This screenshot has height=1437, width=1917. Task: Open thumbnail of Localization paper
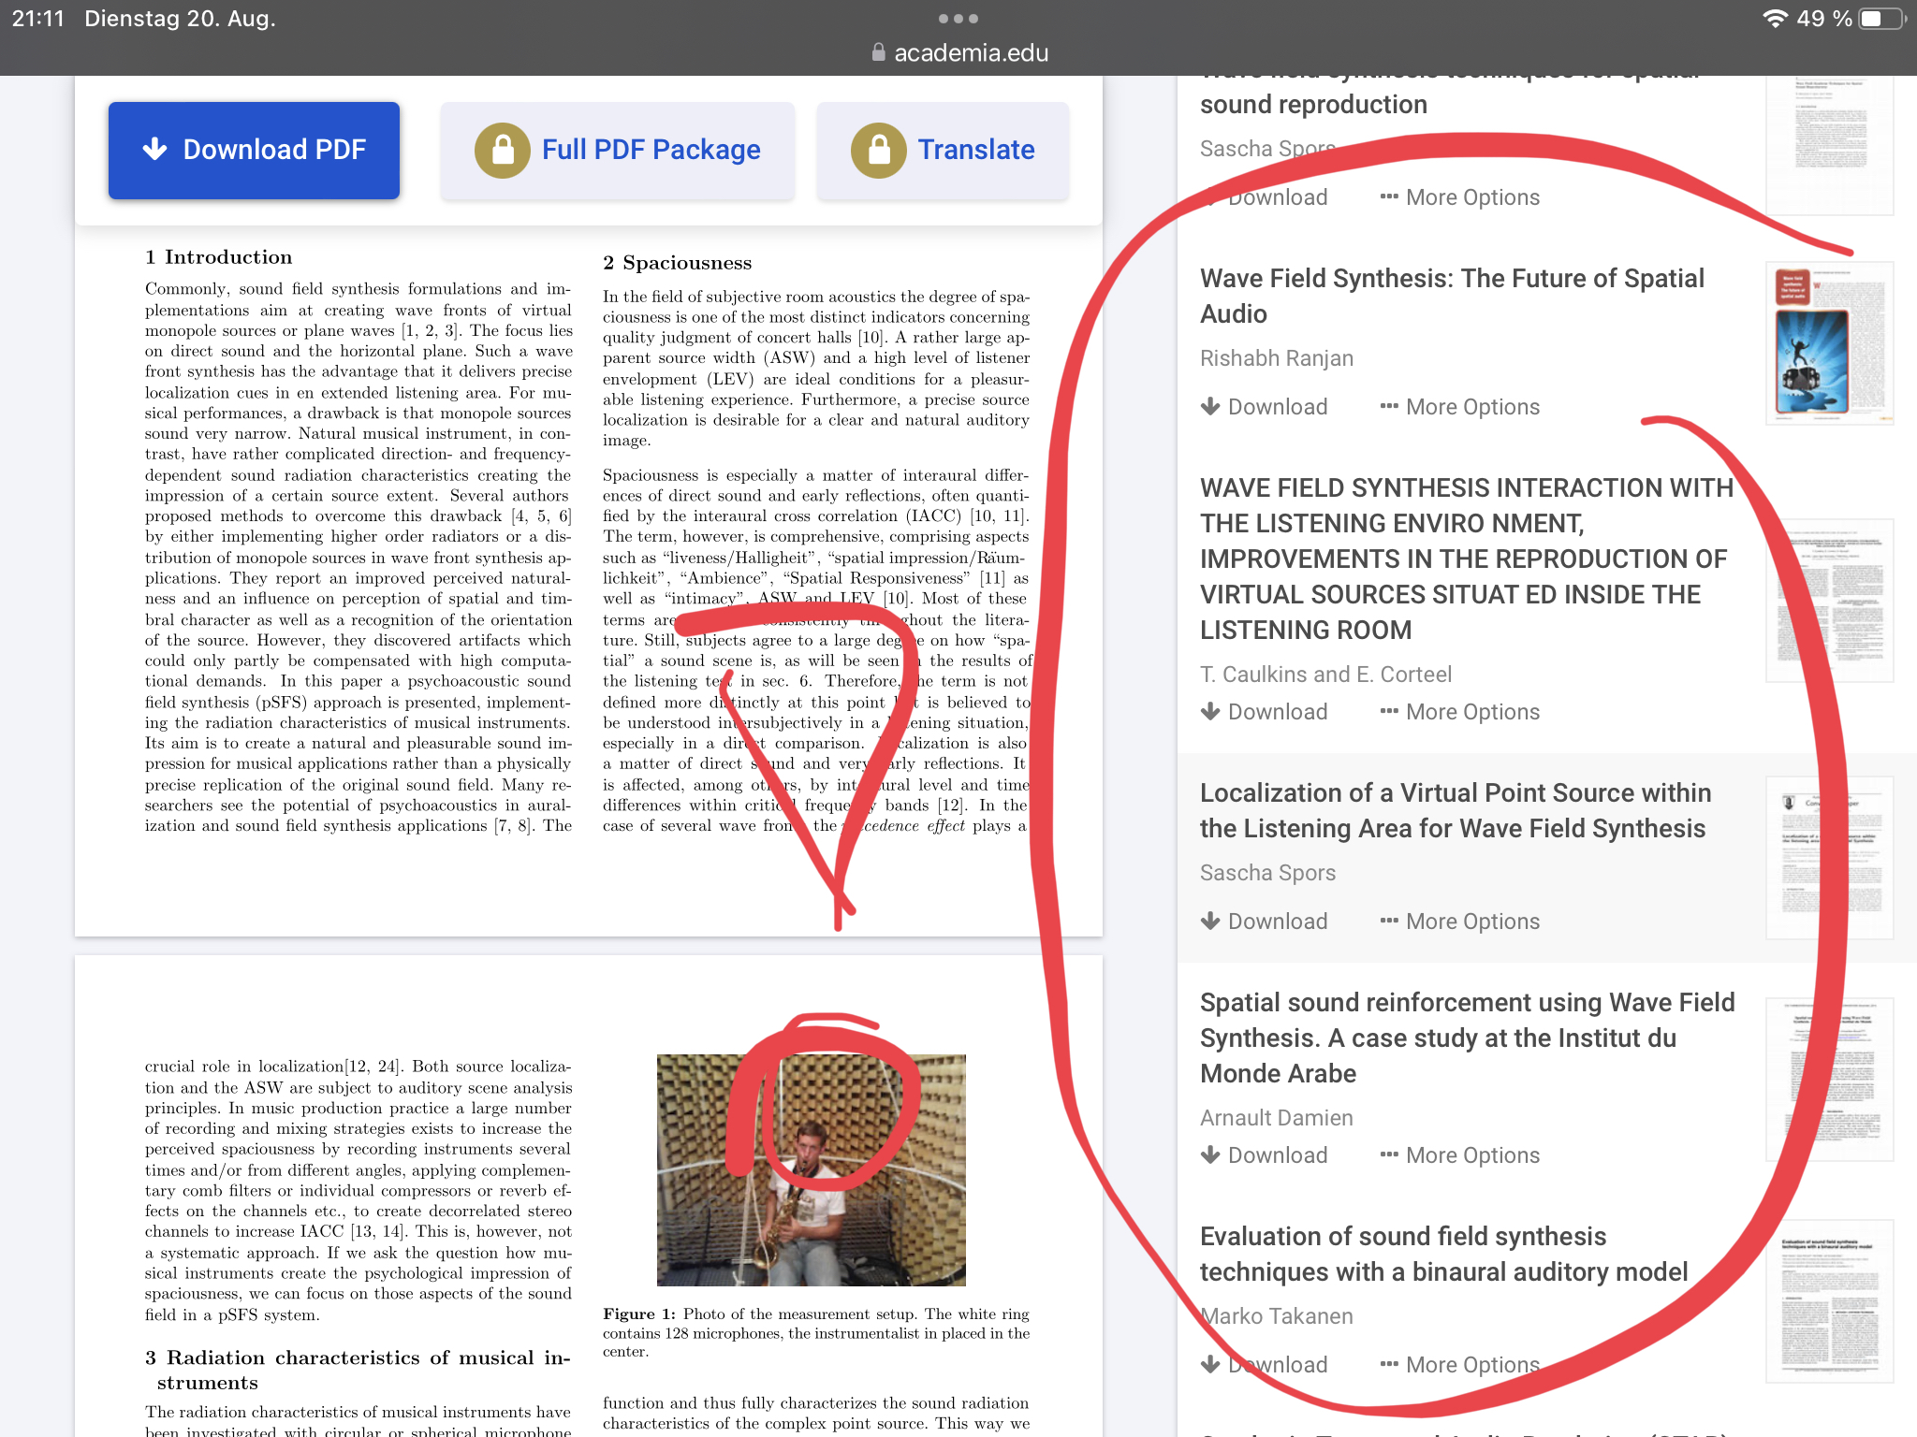pyautogui.click(x=1829, y=858)
